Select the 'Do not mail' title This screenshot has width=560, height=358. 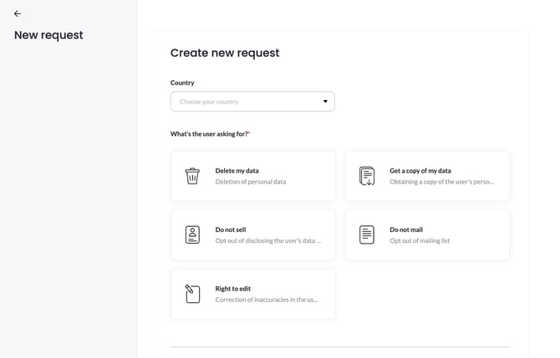pos(406,229)
